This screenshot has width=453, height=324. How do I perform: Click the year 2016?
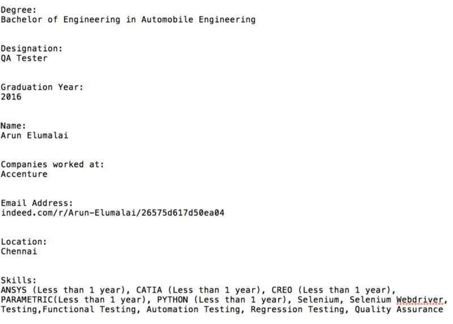[x=11, y=97]
